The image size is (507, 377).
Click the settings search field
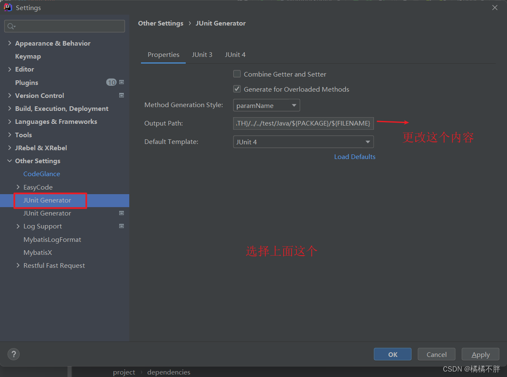[x=64, y=26]
